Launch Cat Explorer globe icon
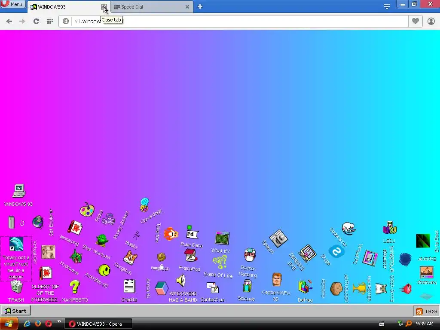This screenshot has width=440, height=330. tap(38, 222)
